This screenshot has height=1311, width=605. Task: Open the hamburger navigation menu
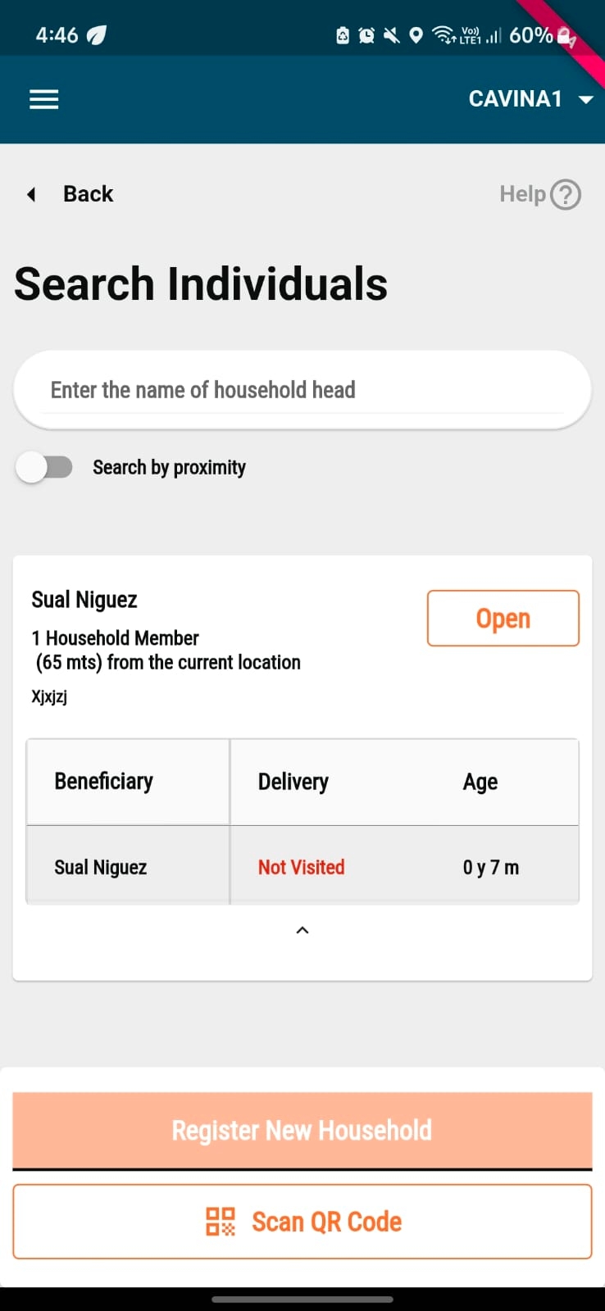click(44, 100)
